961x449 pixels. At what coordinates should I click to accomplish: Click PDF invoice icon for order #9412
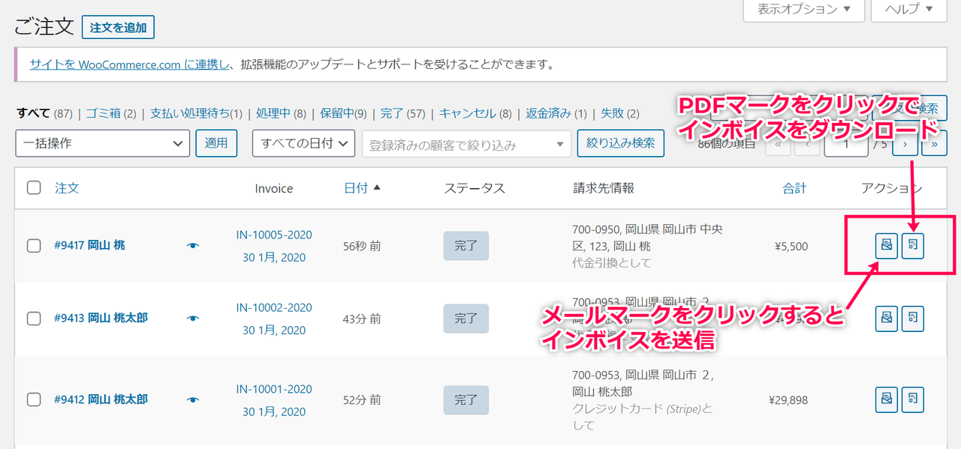[x=912, y=400]
